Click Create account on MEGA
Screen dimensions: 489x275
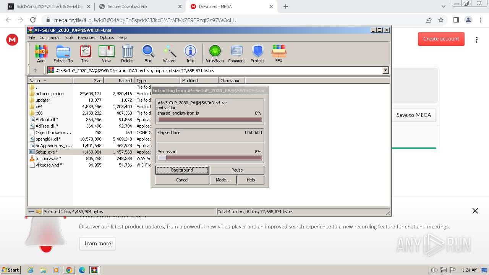point(441,39)
